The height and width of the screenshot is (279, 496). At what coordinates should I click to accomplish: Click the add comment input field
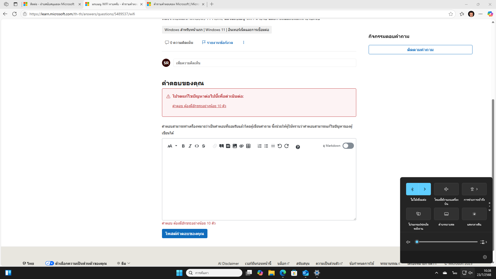pyautogui.click(x=265, y=63)
